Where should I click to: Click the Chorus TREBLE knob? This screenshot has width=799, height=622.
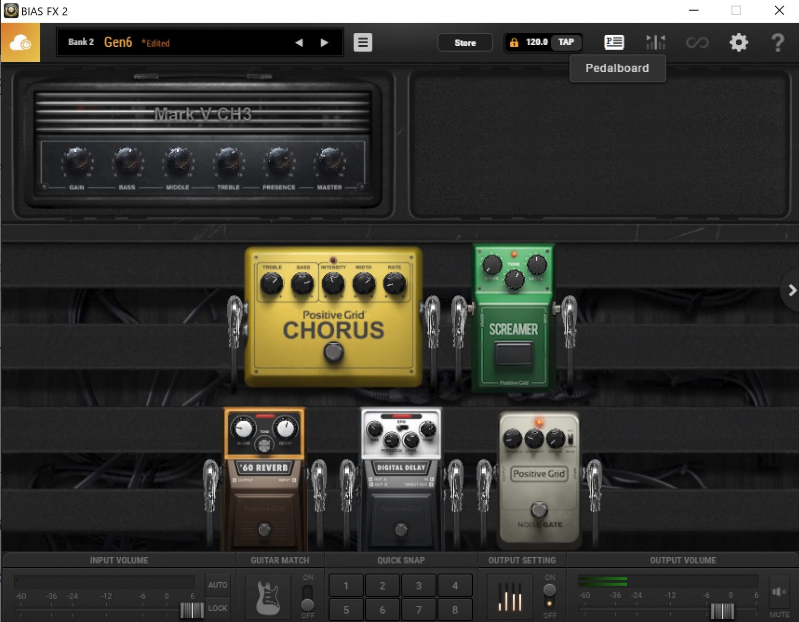pyautogui.click(x=272, y=284)
